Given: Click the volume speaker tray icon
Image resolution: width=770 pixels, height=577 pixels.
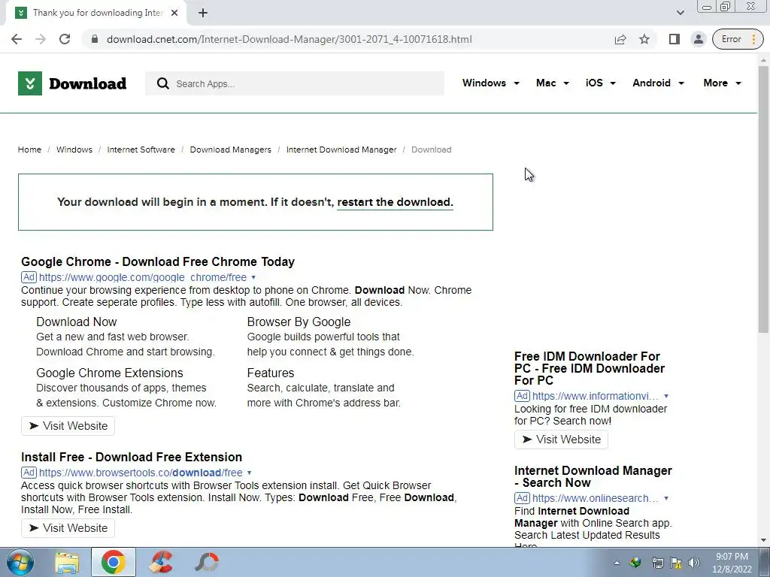Looking at the screenshot, I should coord(694,563).
